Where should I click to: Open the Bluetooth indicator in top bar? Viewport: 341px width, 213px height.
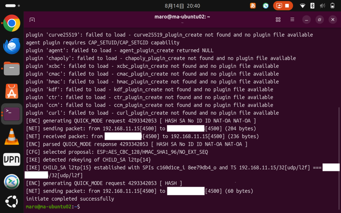[312, 6]
